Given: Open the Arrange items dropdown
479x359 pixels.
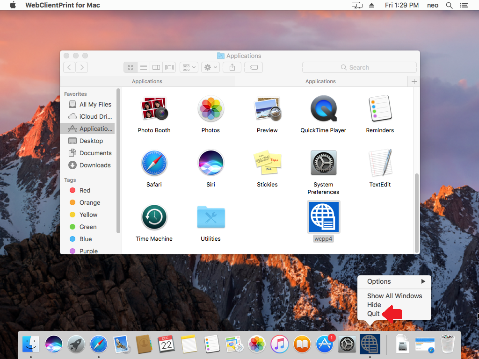Looking at the screenshot, I should (x=189, y=67).
